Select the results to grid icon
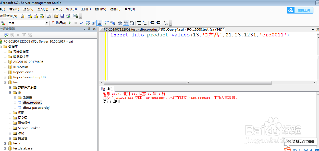 point(126,23)
